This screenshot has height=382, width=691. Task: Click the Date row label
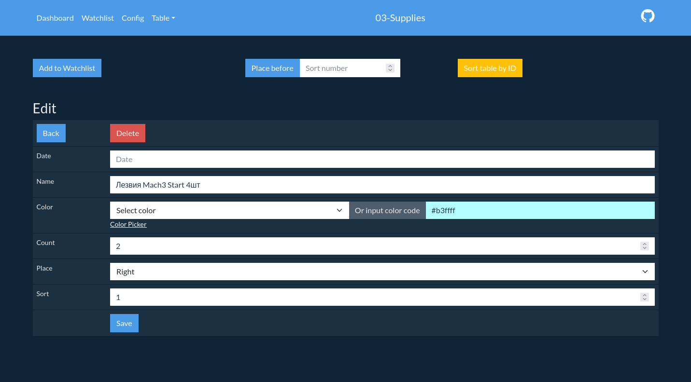click(x=44, y=156)
